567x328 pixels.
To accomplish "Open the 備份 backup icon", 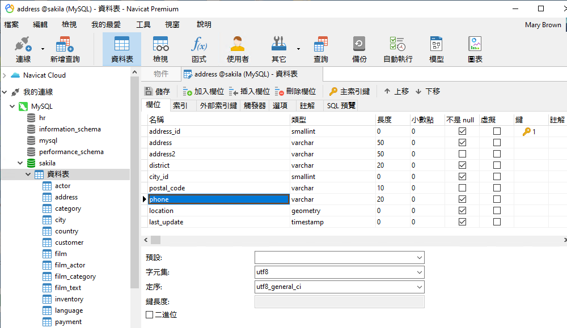I will pyautogui.click(x=359, y=49).
